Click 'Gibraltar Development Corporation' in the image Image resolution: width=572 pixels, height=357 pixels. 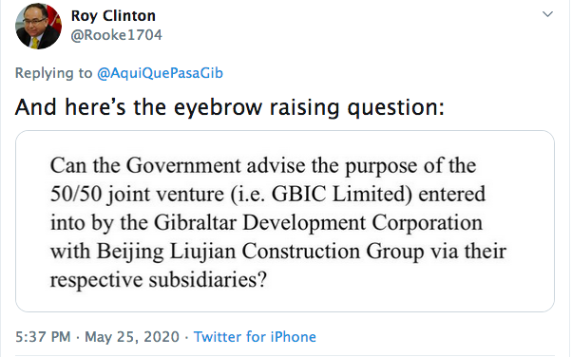[x=318, y=222]
